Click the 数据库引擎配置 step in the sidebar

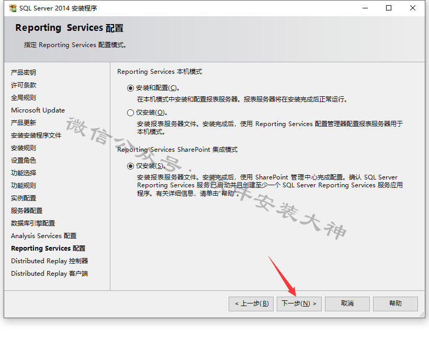(x=33, y=223)
